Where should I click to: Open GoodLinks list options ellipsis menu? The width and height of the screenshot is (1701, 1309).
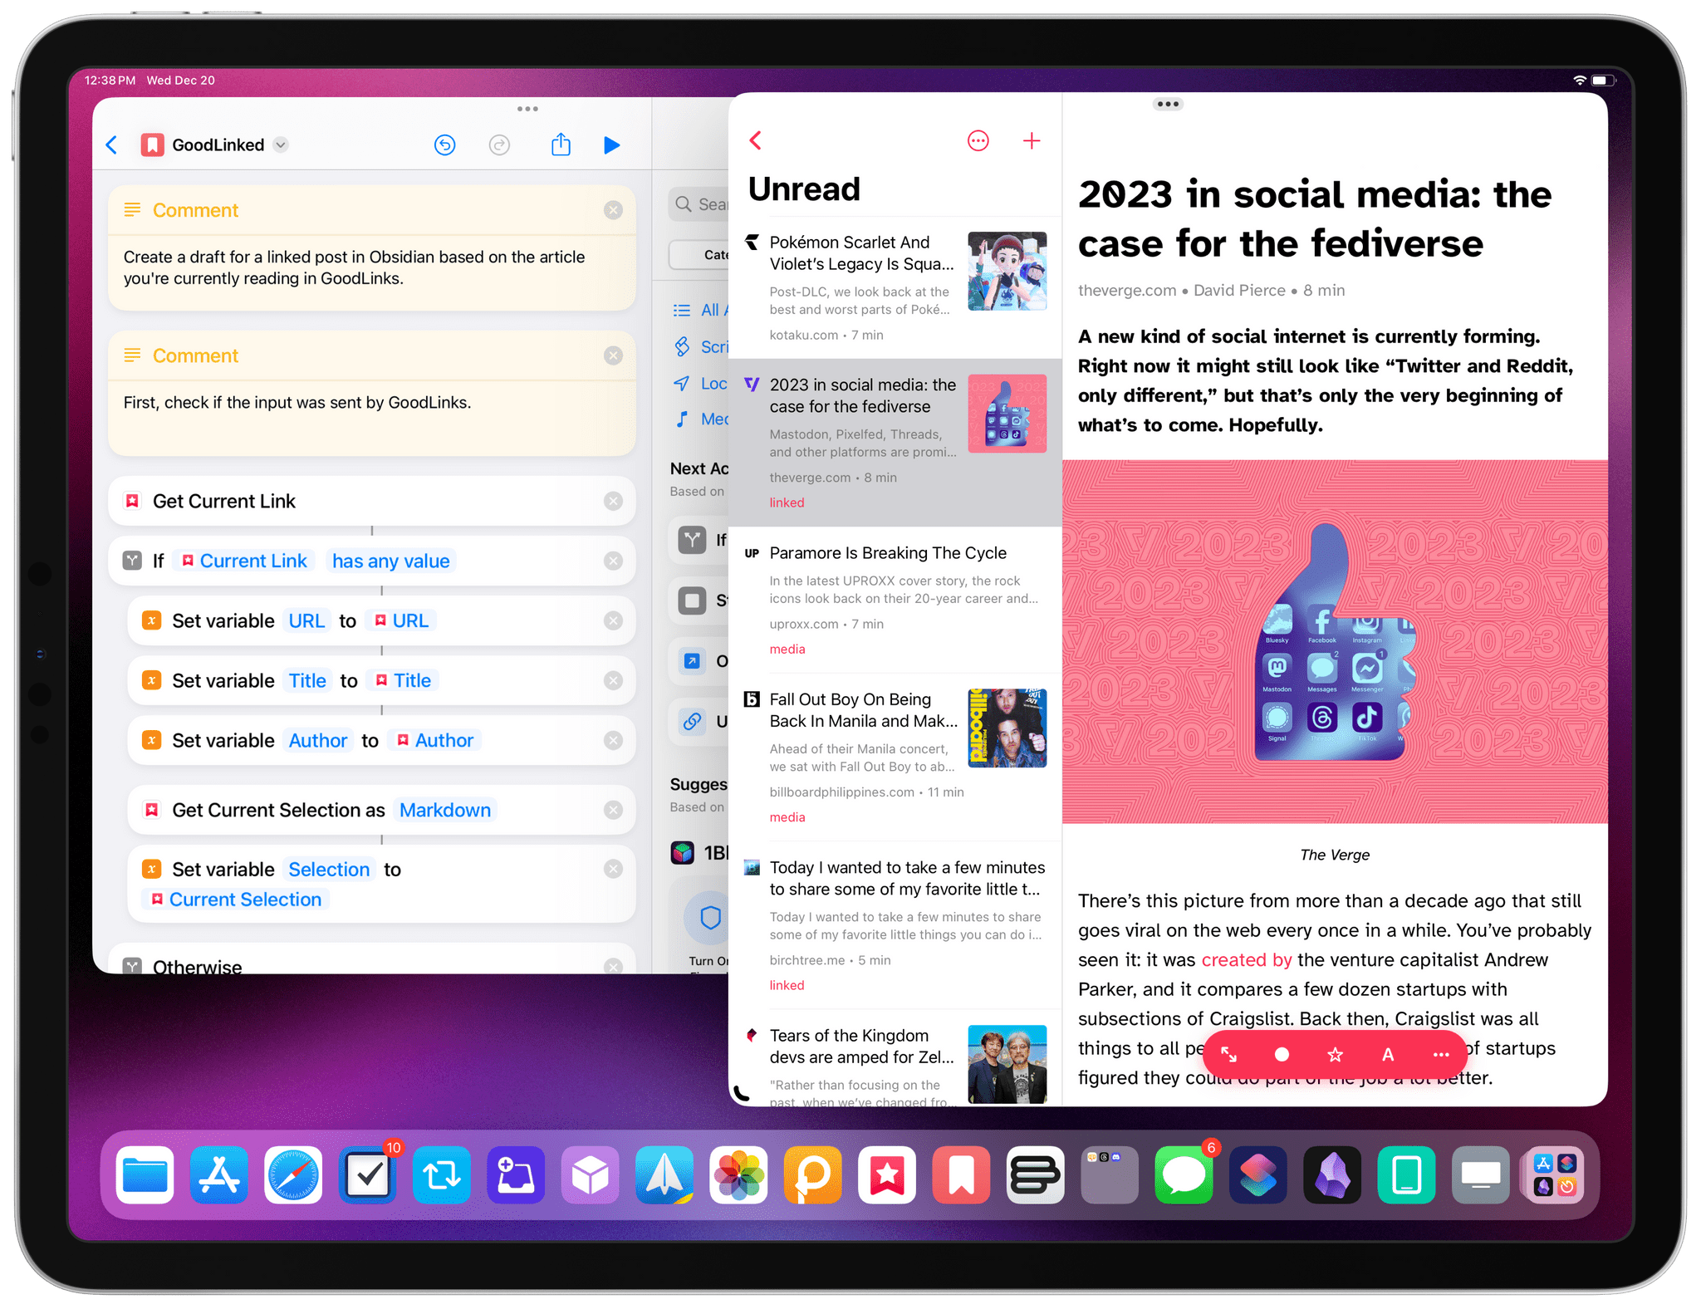click(978, 140)
